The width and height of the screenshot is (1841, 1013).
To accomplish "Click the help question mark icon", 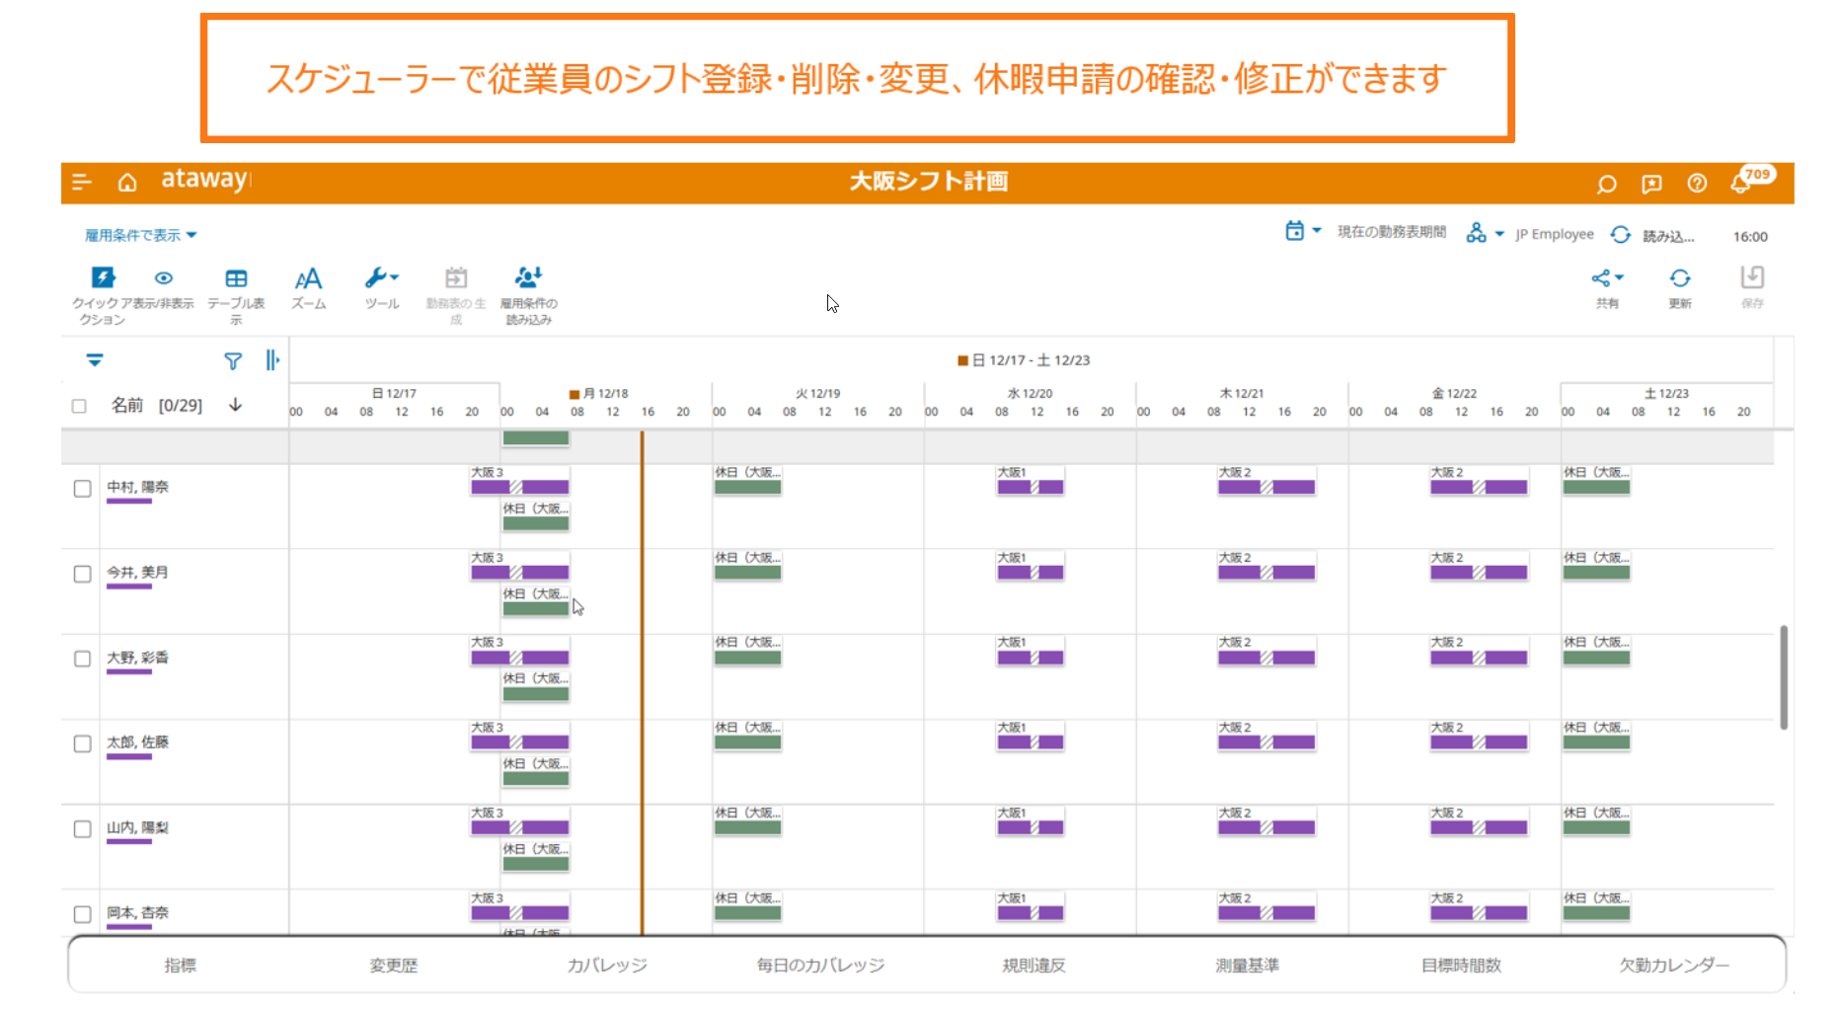I will click(1697, 184).
